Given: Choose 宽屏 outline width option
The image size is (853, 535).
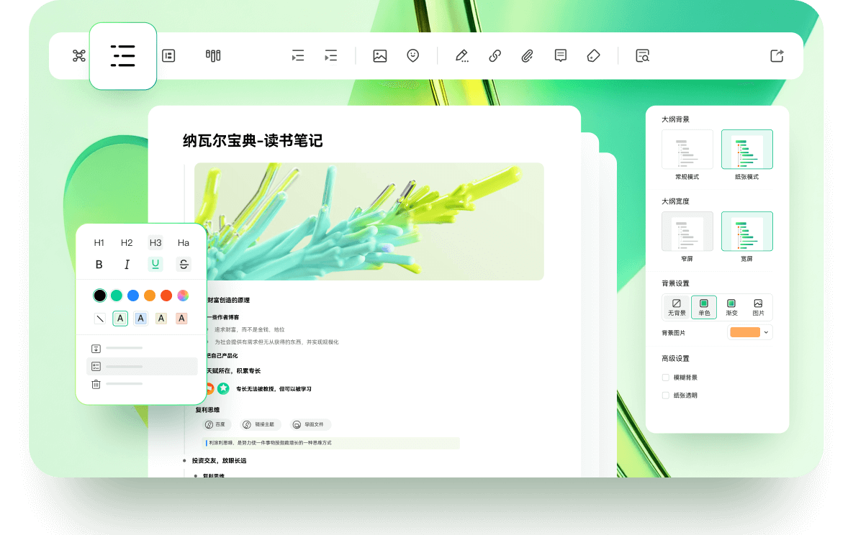Looking at the screenshot, I should coord(747,232).
